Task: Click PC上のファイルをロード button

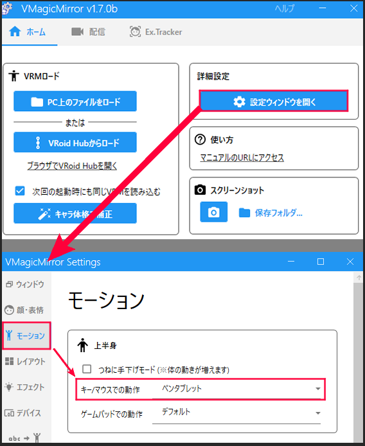Action: coord(75,102)
